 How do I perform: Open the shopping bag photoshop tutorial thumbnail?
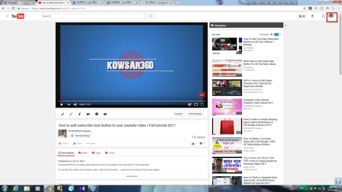coord(227,126)
